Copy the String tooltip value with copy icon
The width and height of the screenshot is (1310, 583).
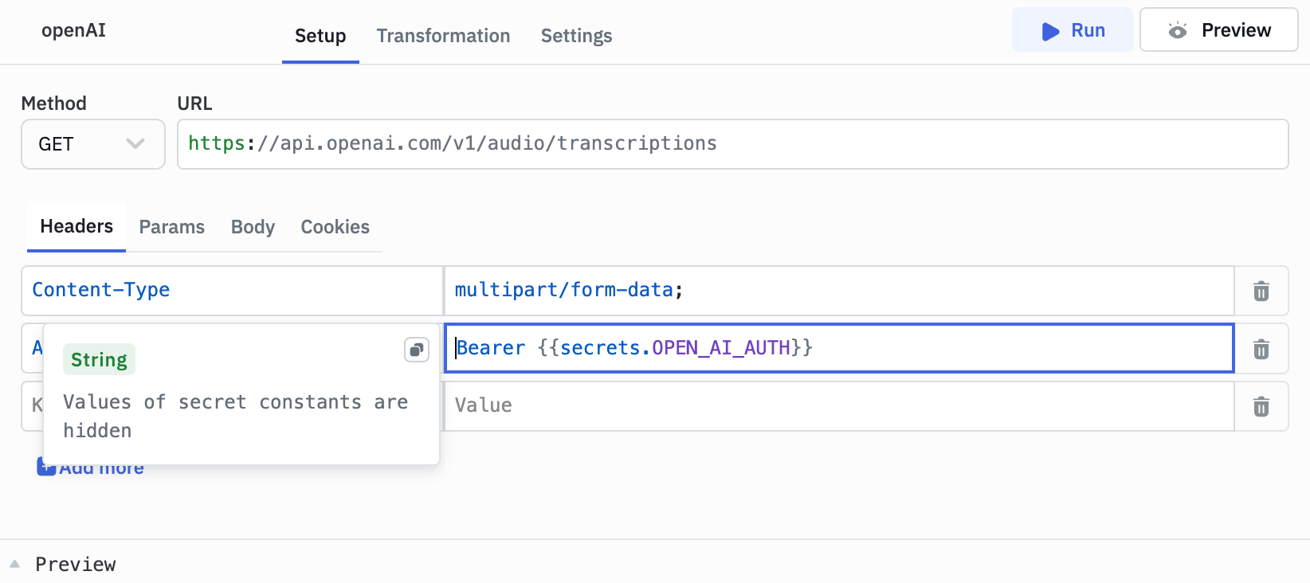416,350
